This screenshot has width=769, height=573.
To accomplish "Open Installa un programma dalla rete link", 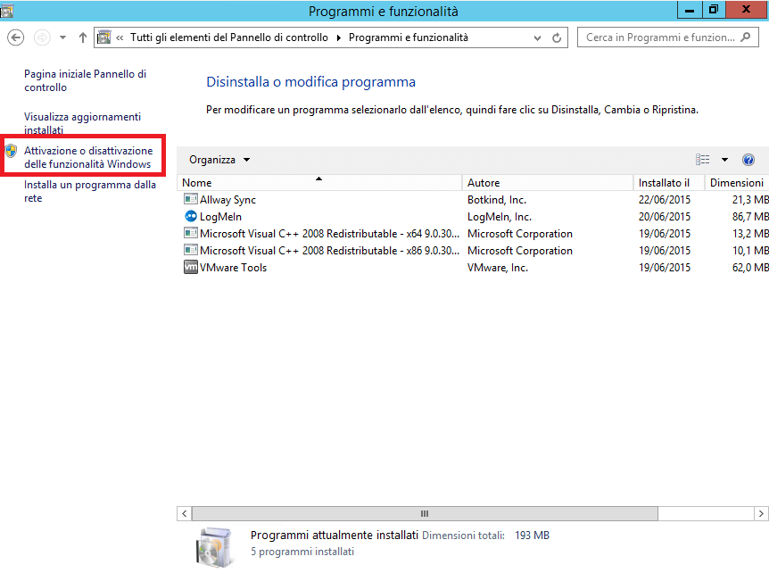I will [x=90, y=191].
